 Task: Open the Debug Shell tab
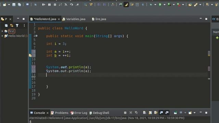[101, 113]
